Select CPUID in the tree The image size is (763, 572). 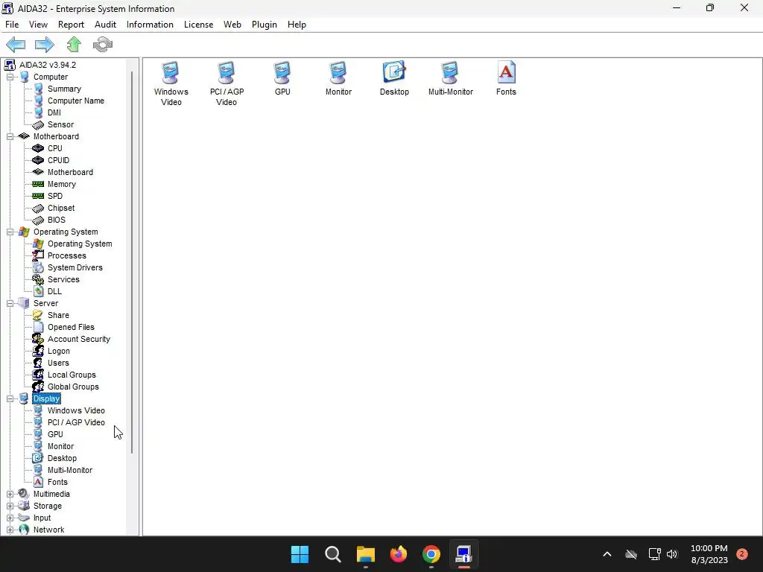point(58,161)
